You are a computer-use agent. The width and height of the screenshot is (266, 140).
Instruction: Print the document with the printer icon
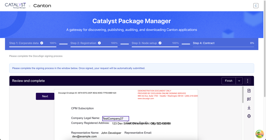(249, 116)
